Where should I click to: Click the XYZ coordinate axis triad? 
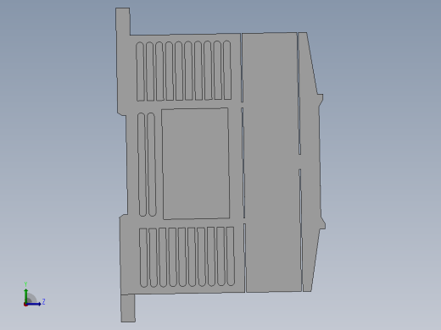pyautogui.click(x=34, y=294)
